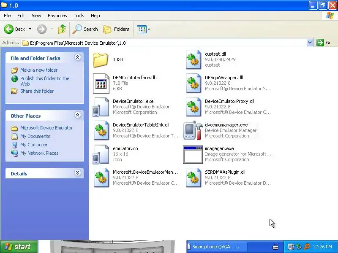
Task: Open My Documents from Other Places
Action: point(35,136)
